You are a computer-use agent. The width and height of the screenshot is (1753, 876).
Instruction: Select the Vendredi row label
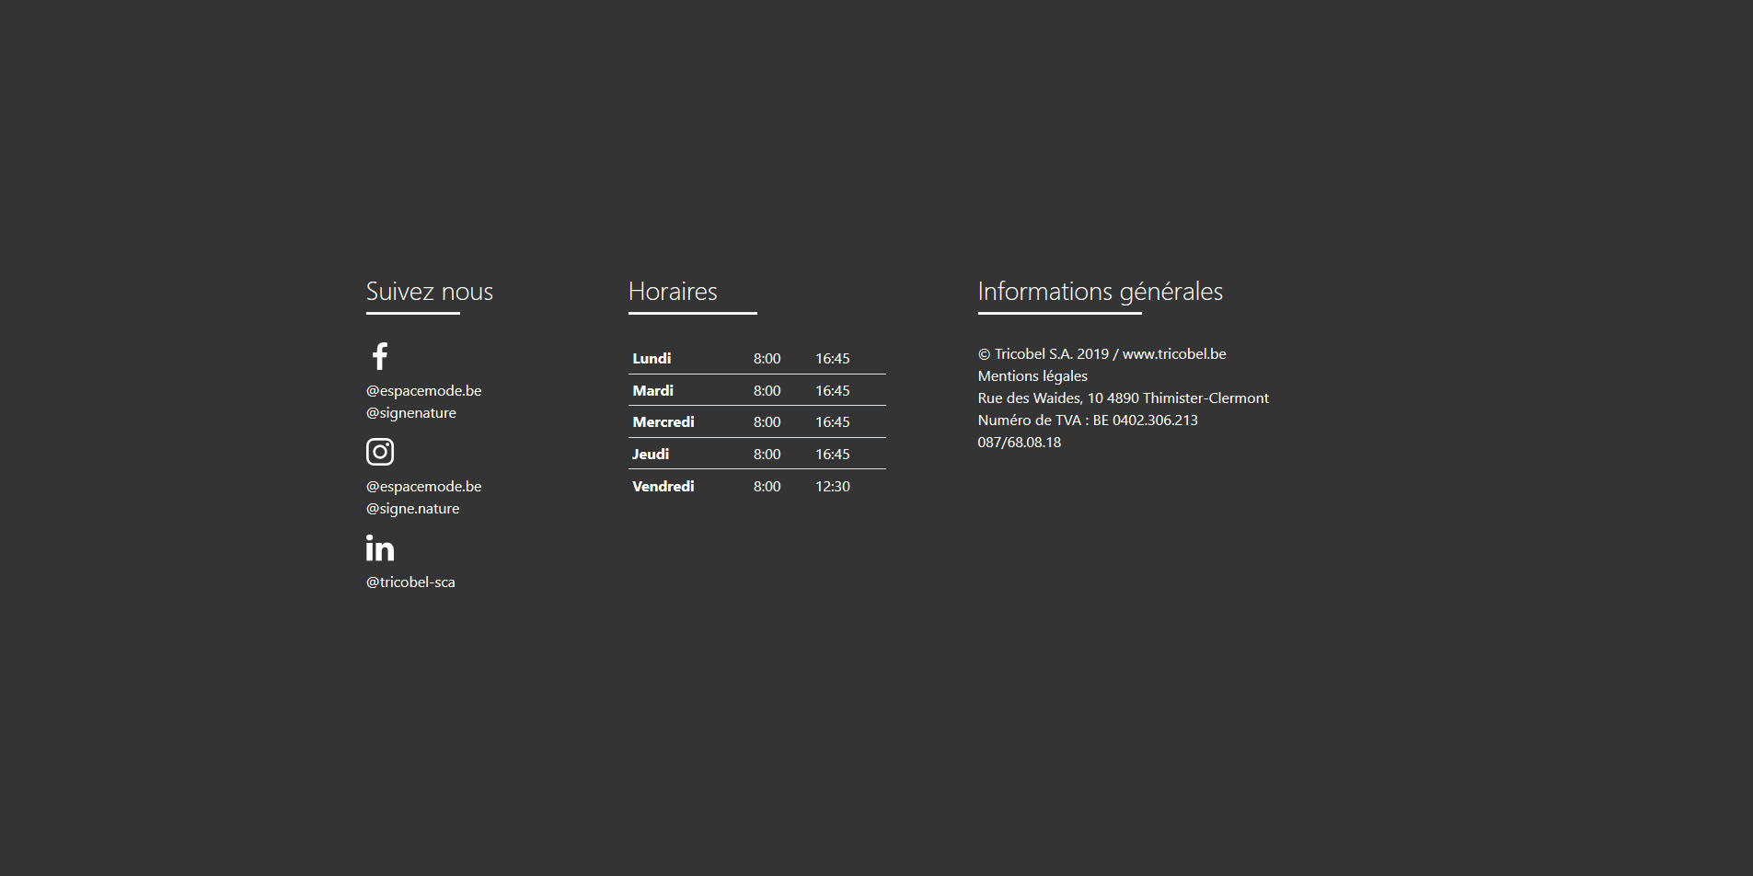coord(663,486)
